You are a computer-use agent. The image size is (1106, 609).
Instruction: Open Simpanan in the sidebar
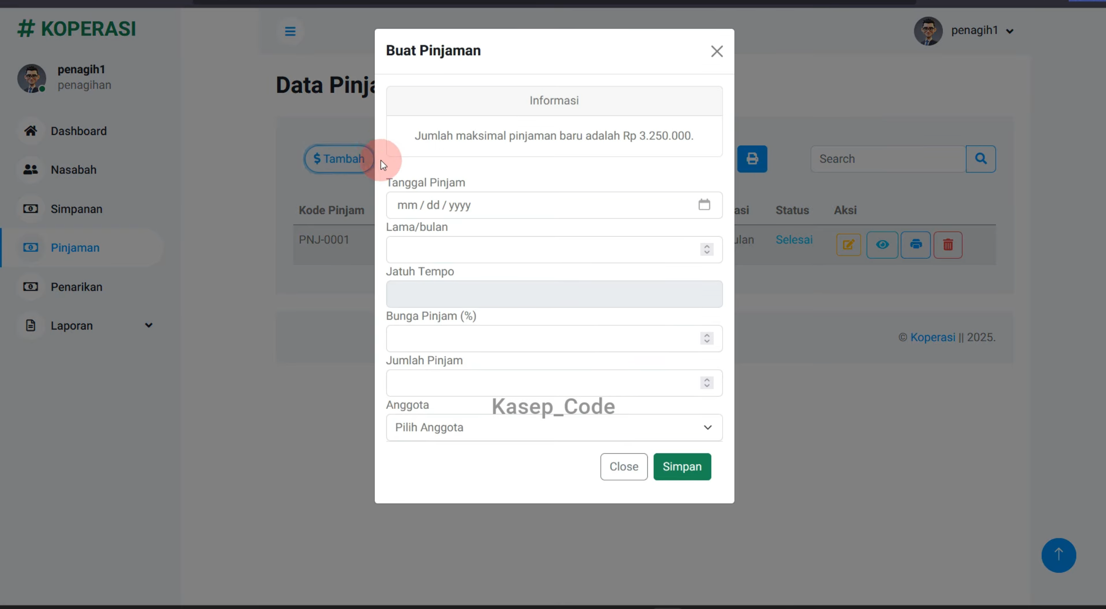pyautogui.click(x=77, y=209)
